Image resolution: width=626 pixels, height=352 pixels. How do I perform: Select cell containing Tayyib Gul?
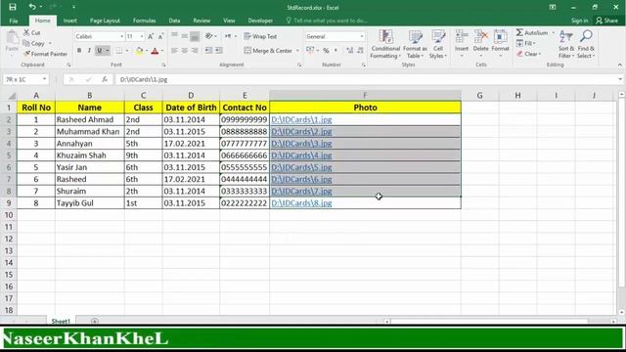[89, 203]
